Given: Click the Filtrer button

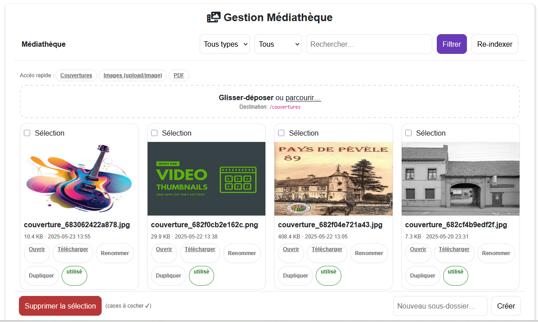Looking at the screenshot, I should pos(452,44).
